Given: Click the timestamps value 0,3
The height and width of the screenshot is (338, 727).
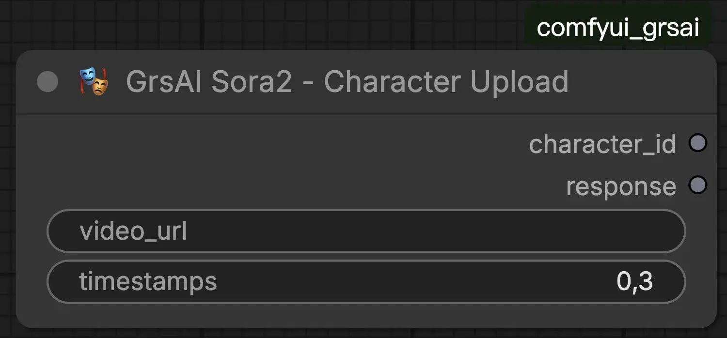Looking at the screenshot, I should (x=634, y=281).
